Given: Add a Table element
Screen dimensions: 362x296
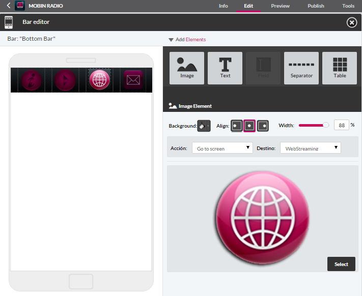Looking at the screenshot, I should (x=340, y=68).
